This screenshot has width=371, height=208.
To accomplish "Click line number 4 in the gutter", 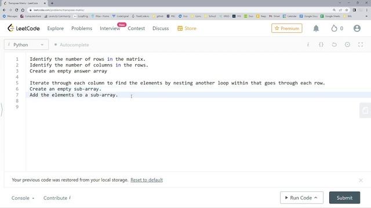I will coord(17,77).
